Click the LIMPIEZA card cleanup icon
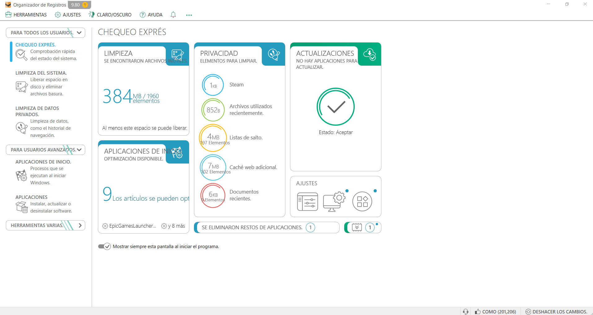The width and height of the screenshot is (593, 315). 178,55
